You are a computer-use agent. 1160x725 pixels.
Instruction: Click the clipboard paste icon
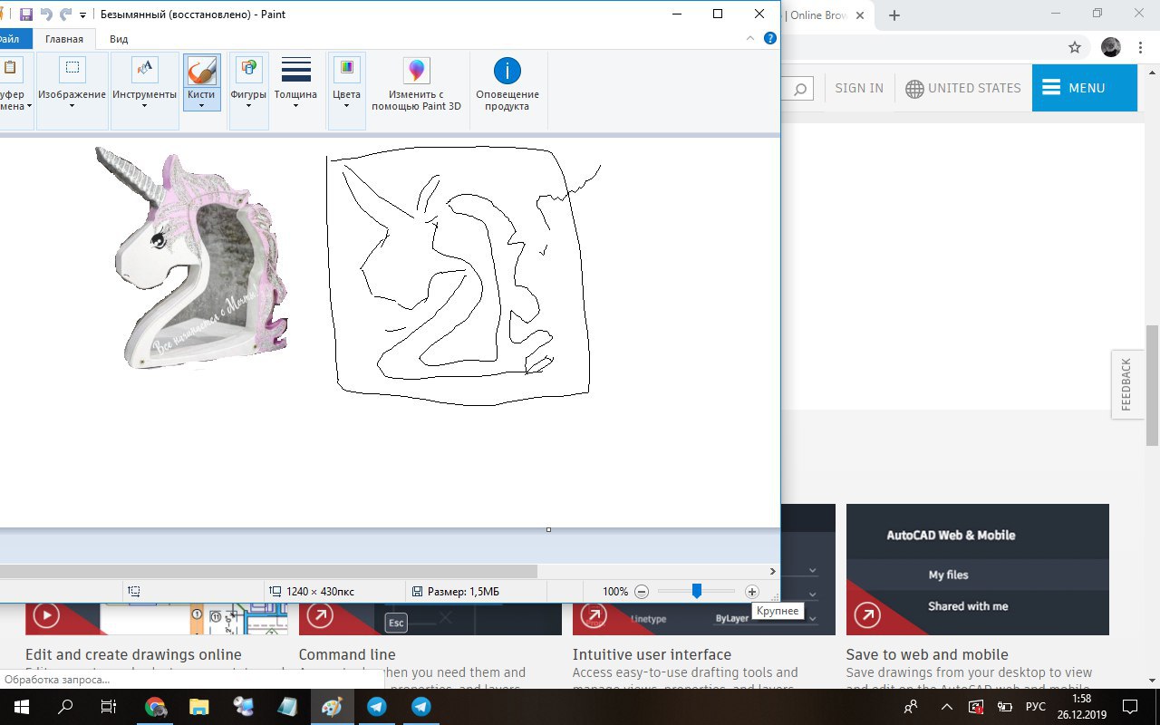(9, 68)
